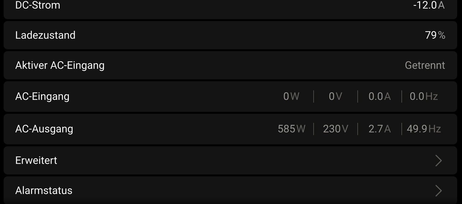Select the 2.7 A output current value
The height and width of the screenshot is (204, 462).
379,129
